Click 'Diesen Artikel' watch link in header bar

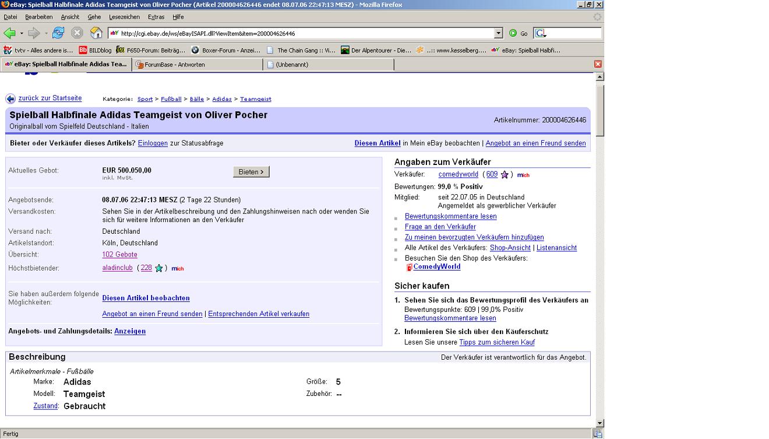coord(378,143)
